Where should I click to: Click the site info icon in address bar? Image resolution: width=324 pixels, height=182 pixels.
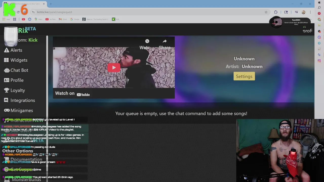[33, 12]
